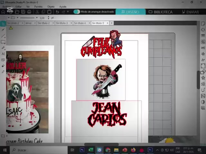Close the Sin título-5 tab
Screen dimensions: 206x154
tap(108, 23)
